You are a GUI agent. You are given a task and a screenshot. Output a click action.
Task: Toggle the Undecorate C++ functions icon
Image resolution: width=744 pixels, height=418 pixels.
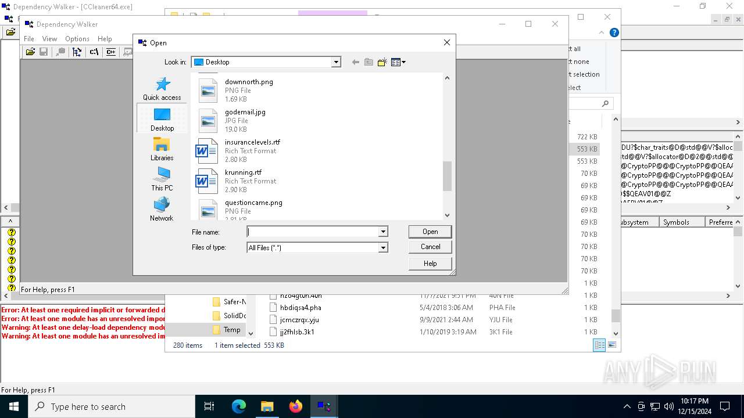tap(110, 52)
